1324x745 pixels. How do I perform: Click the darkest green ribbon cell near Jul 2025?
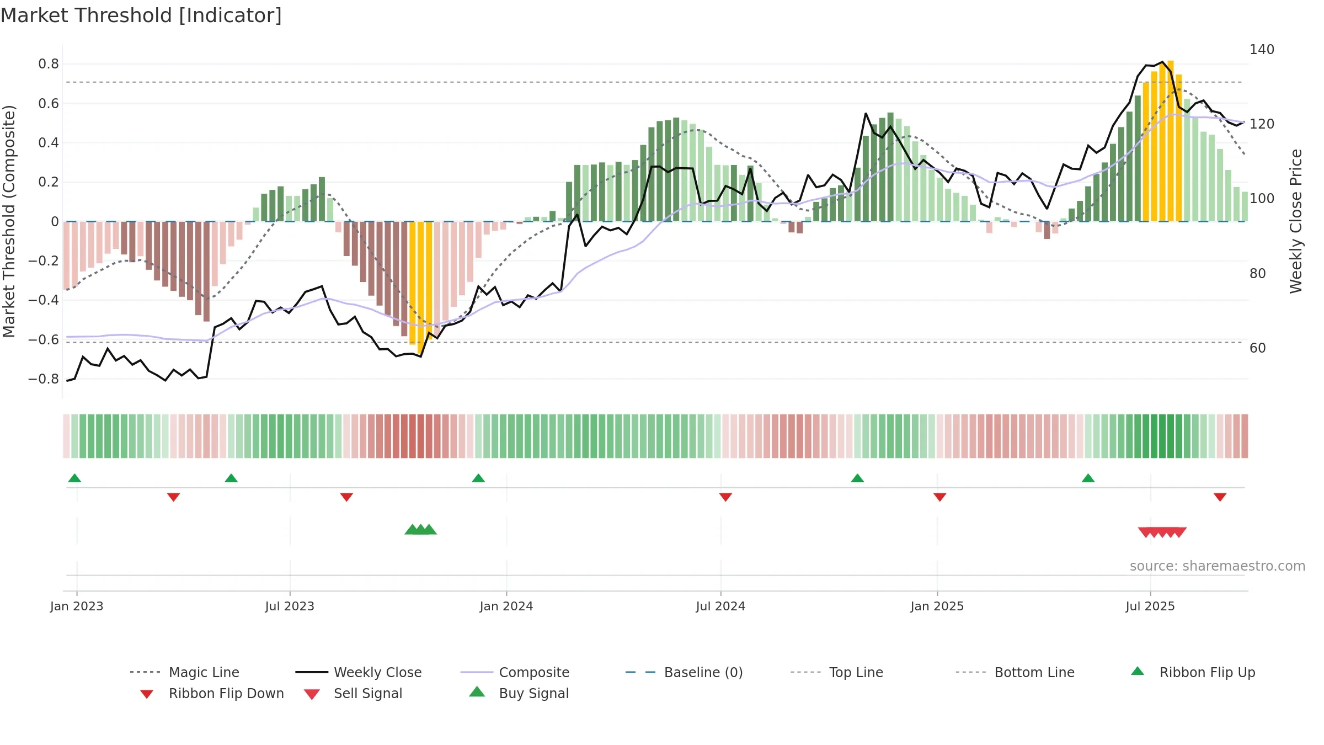tap(1162, 436)
